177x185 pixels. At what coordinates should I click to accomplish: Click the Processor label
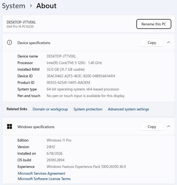pos(25,63)
